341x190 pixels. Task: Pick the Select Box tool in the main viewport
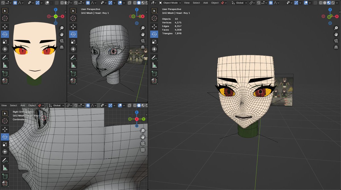pos(154,11)
